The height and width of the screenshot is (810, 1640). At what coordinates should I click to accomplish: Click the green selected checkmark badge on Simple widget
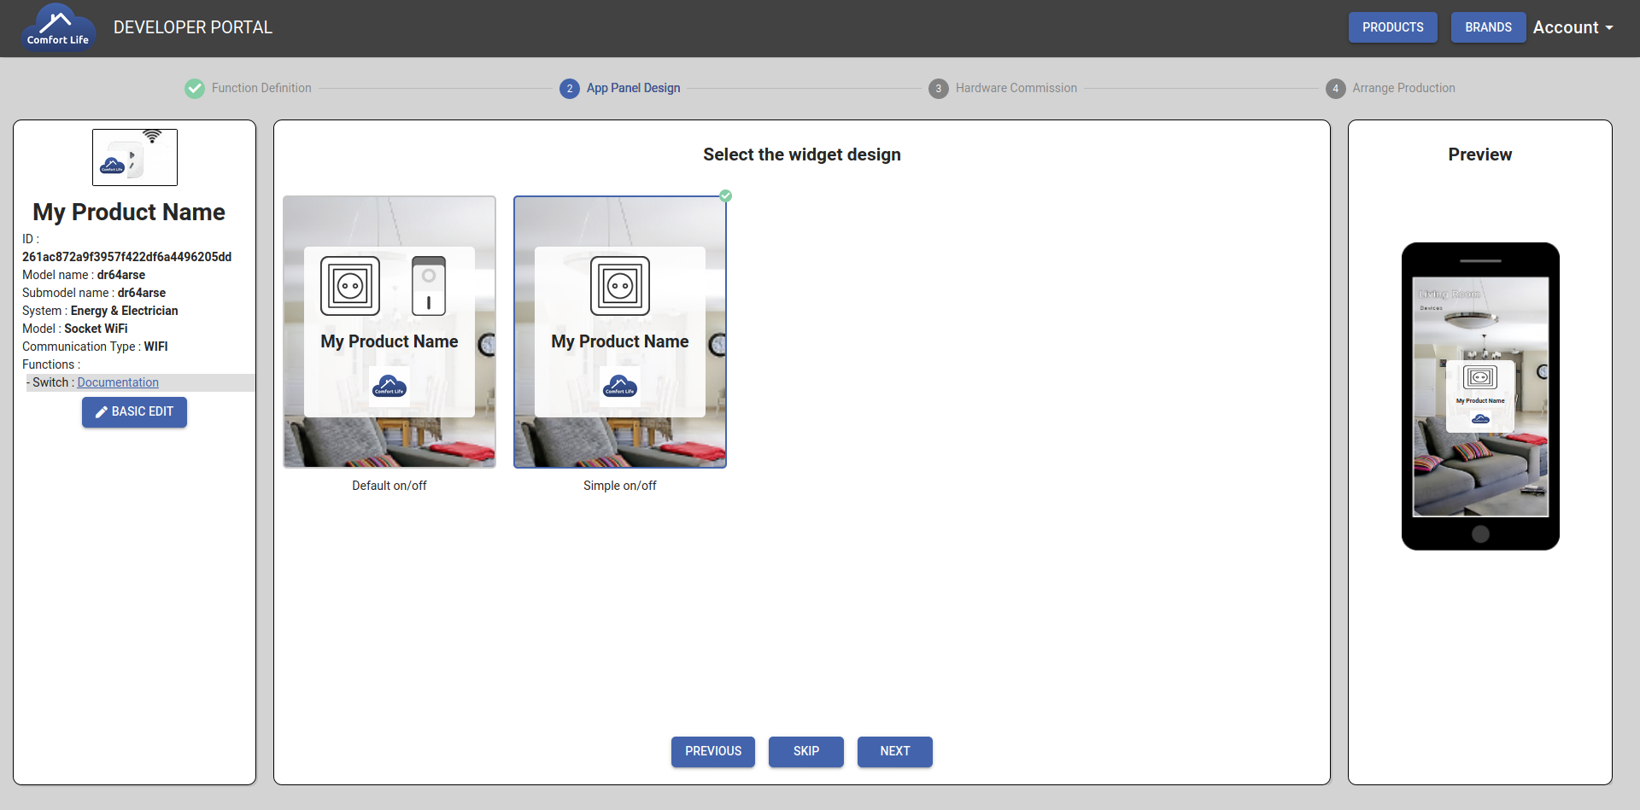point(725,196)
